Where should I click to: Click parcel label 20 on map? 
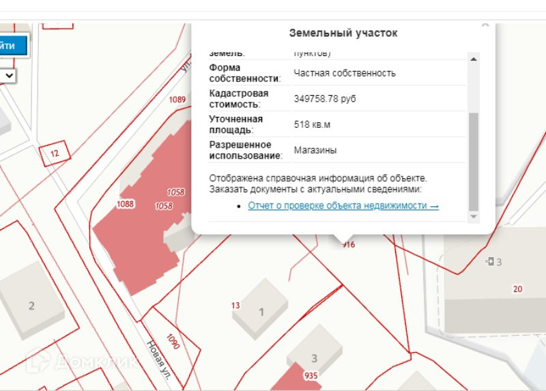tap(517, 288)
